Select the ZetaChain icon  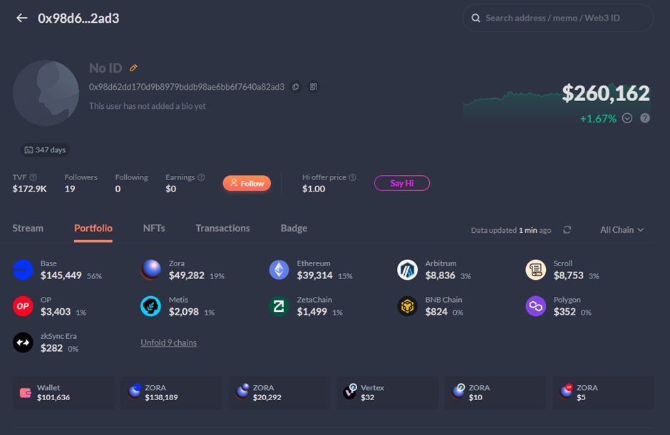(279, 306)
